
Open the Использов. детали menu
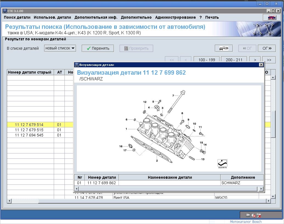[52, 17]
